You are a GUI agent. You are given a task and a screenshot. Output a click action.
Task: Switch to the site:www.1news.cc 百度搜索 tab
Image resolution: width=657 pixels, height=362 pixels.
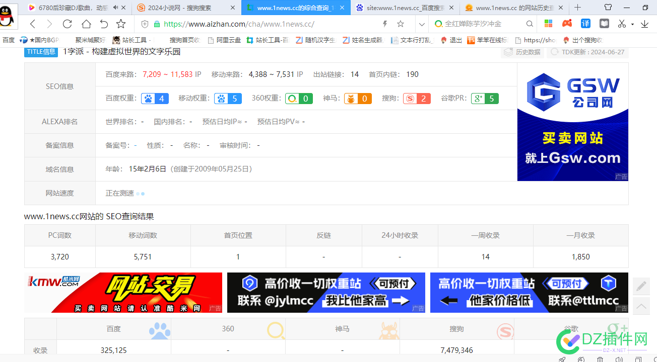pos(406,8)
